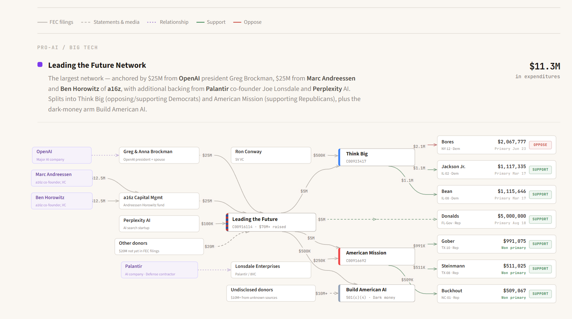Click the Oppose legend entry
Image resolution: width=572 pixels, height=319 pixels.
(247, 22)
